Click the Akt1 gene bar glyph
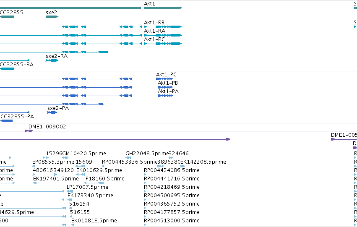Screen dimensions: 357x227 click(163, 8)
